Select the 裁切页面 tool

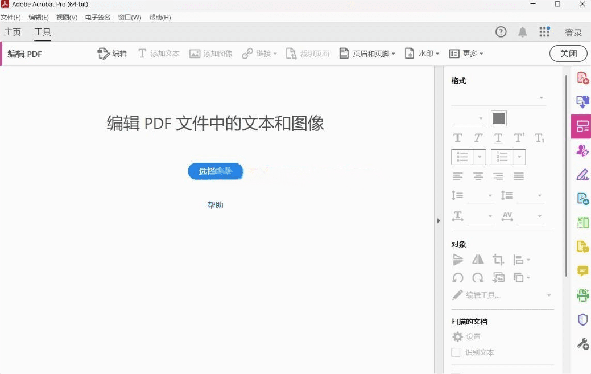[x=308, y=54]
